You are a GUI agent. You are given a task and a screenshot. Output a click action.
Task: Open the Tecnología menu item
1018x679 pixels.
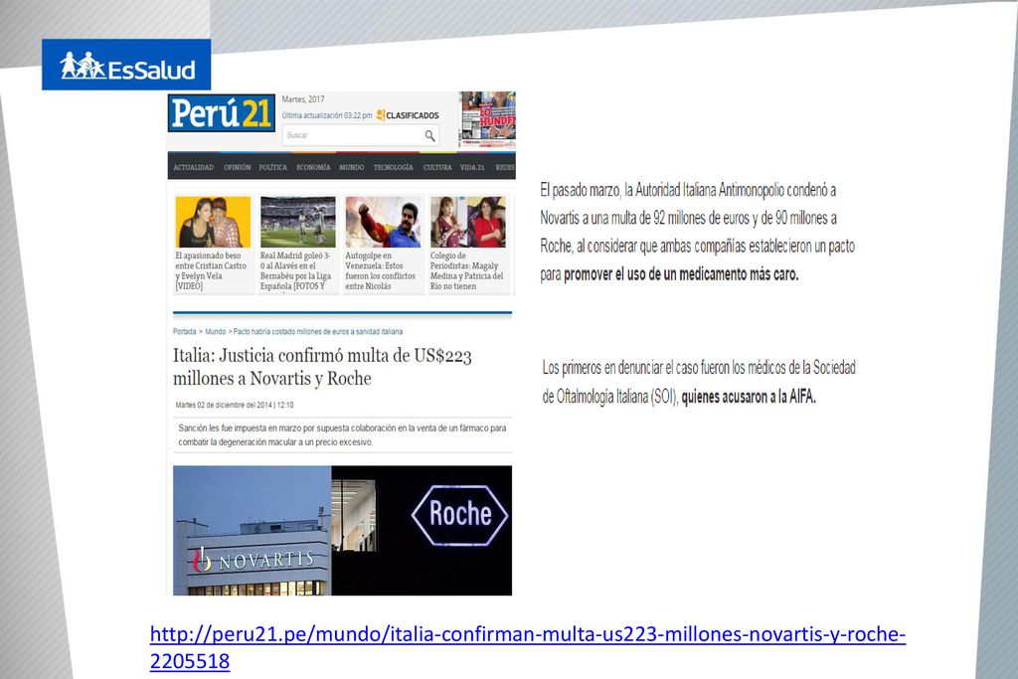point(394,167)
